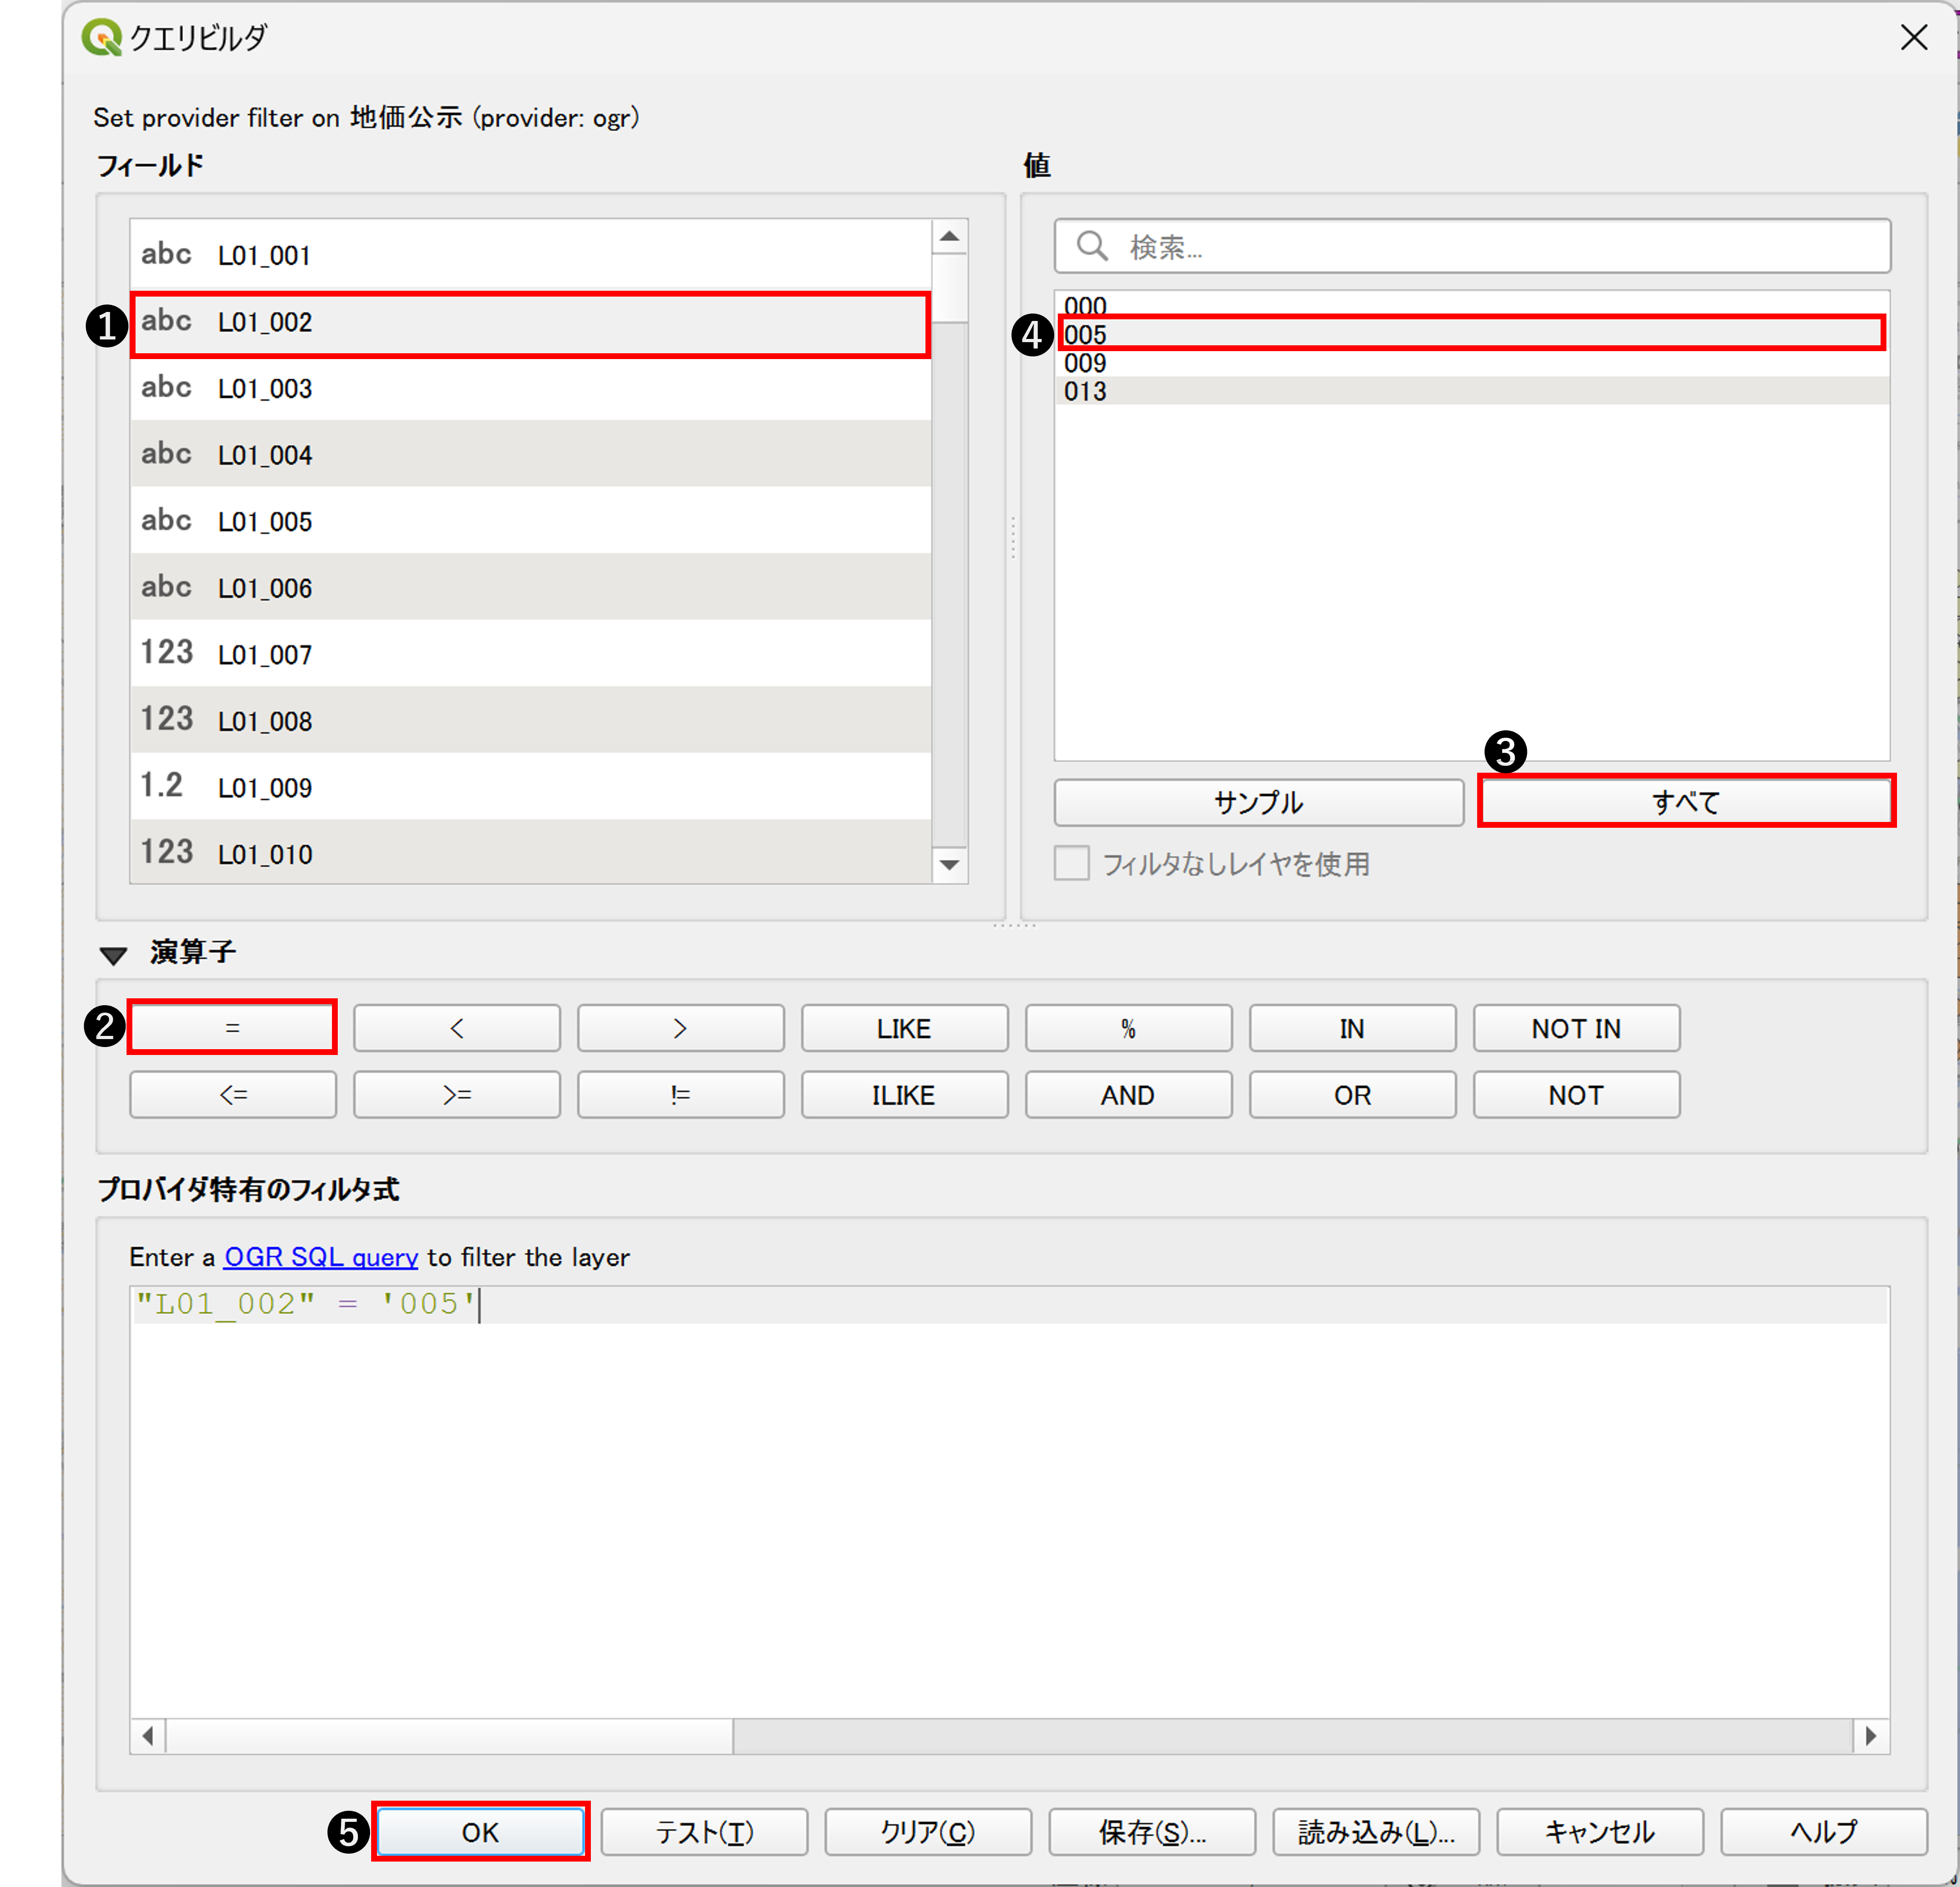Select the L01_006 field row

(x=530, y=587)
